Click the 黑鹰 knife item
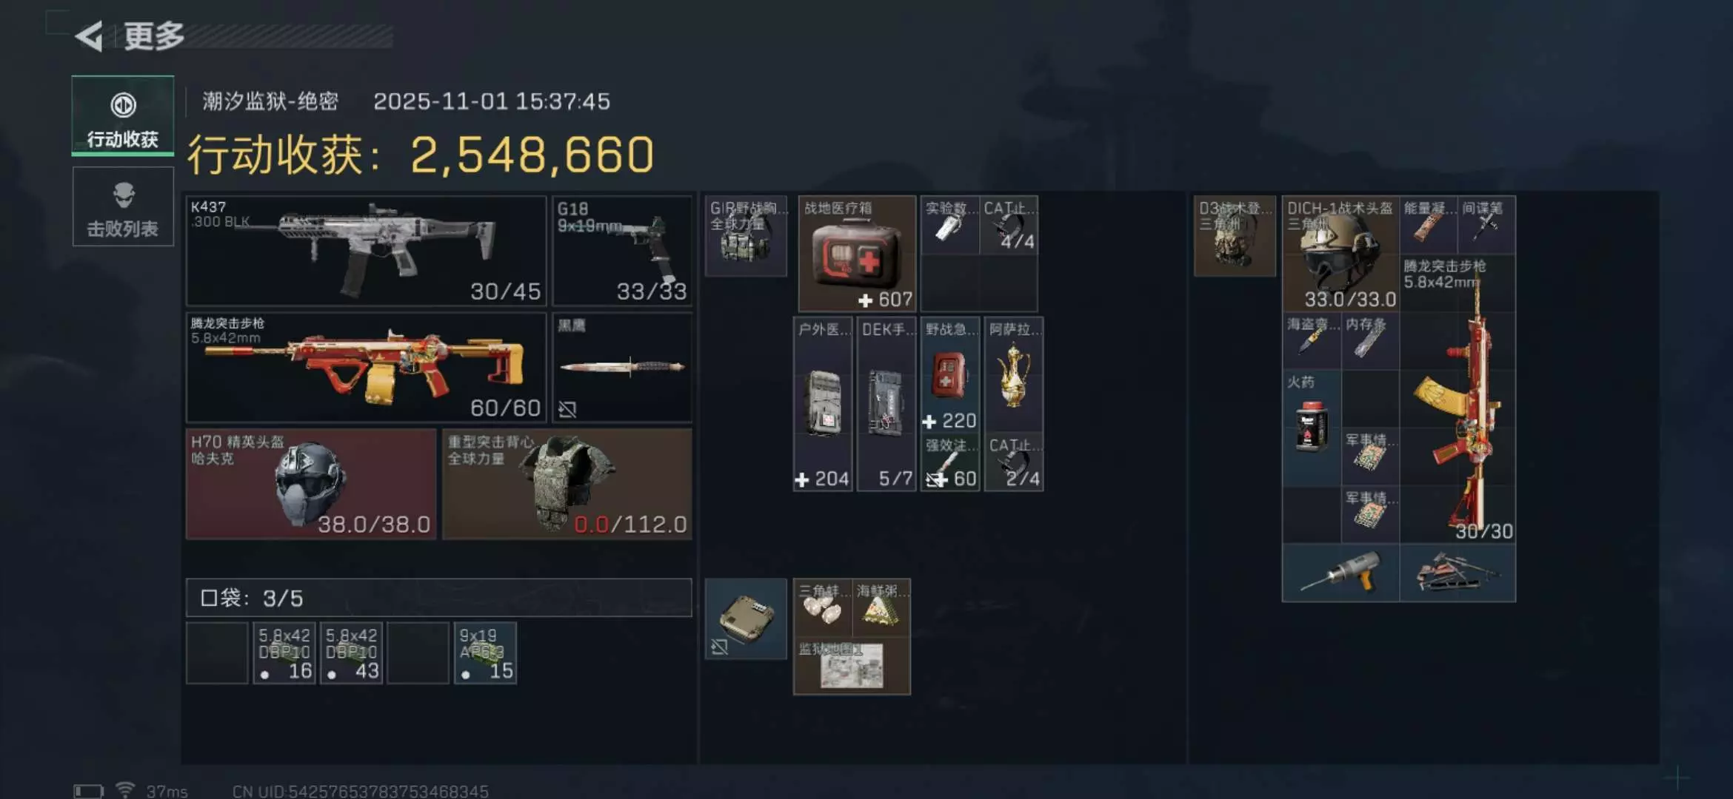Viewport: 1733px width, 799px height. tap(622, 368)
